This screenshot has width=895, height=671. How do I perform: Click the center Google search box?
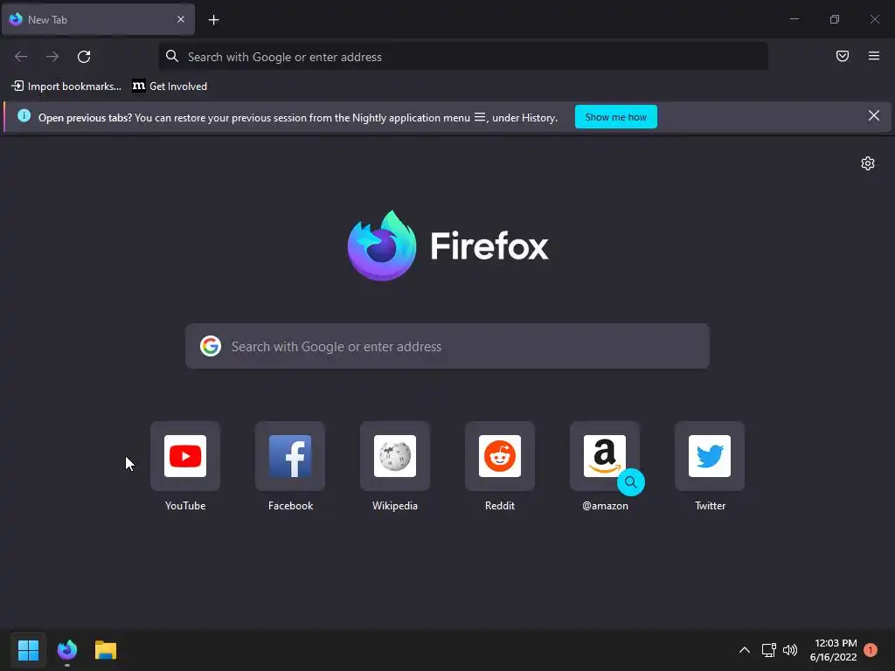pyautogui.click(x=447, y=346)
